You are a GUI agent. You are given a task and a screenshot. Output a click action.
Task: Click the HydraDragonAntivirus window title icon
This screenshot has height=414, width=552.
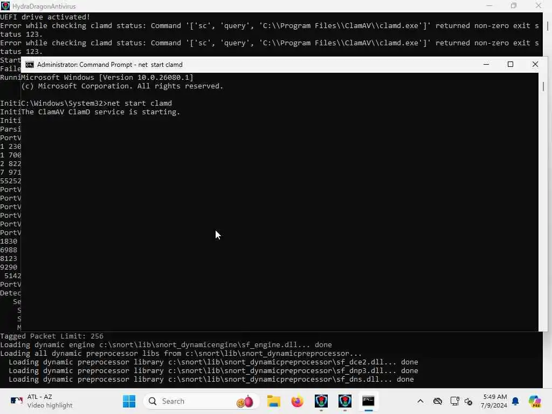(x=5, y=6)
